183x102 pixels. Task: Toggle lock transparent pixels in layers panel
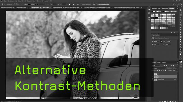point(157,71)
